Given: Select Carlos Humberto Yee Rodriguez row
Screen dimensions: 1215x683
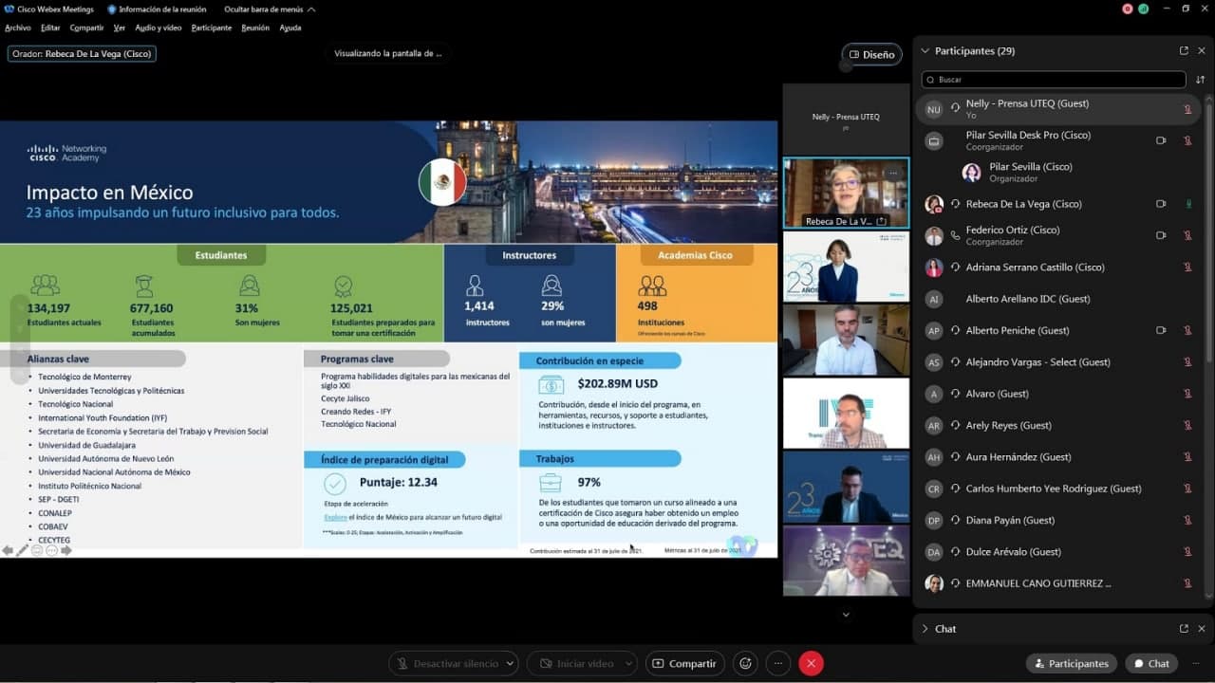Looking at the screenshot, I should (1058, 489).
